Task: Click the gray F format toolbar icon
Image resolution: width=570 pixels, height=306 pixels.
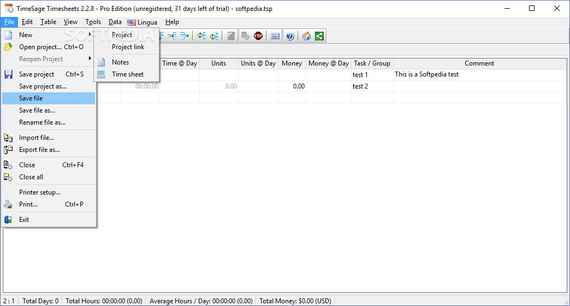Action: (x=231, y=36)
